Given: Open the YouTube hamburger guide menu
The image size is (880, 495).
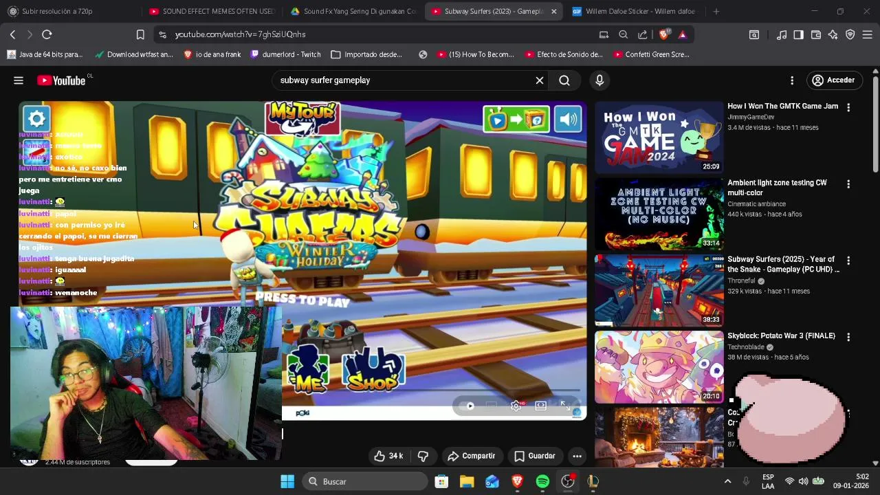Looking at the screenshot, I should pyautogui.click(x=19, y=80).
